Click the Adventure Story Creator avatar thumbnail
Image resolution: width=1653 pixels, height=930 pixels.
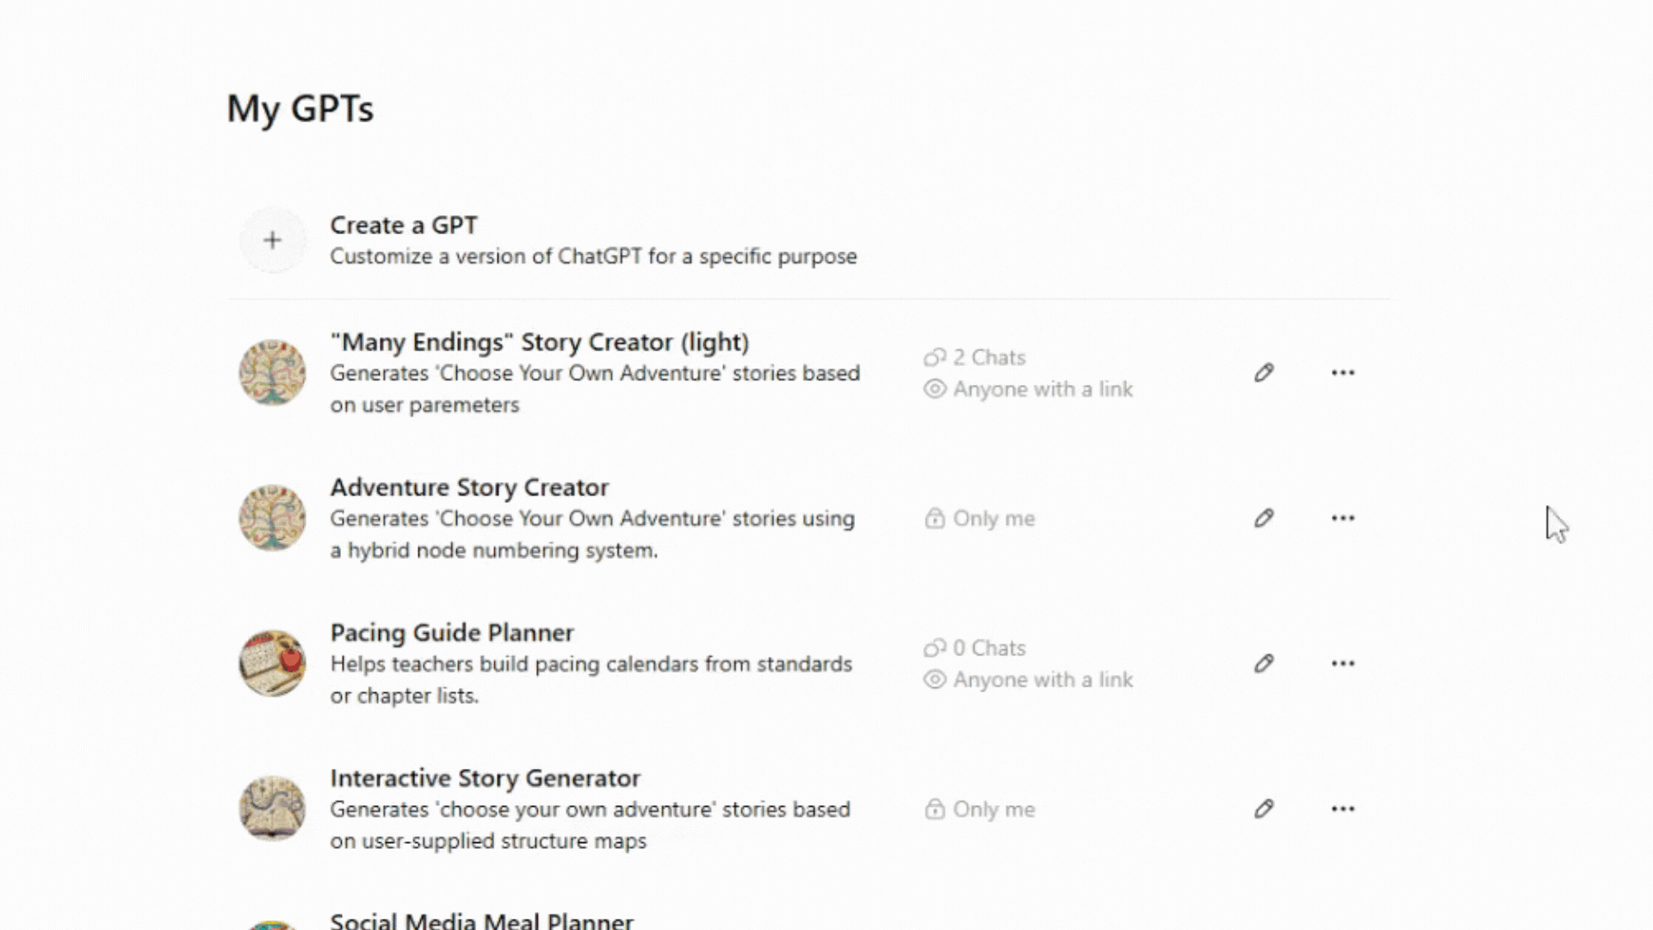(x=272, y=518)
